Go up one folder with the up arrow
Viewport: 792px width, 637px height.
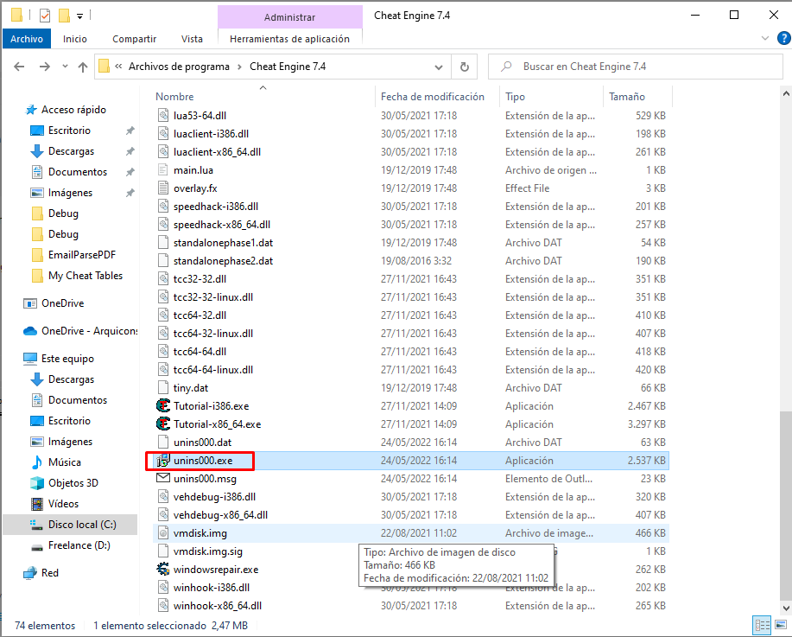82,67
